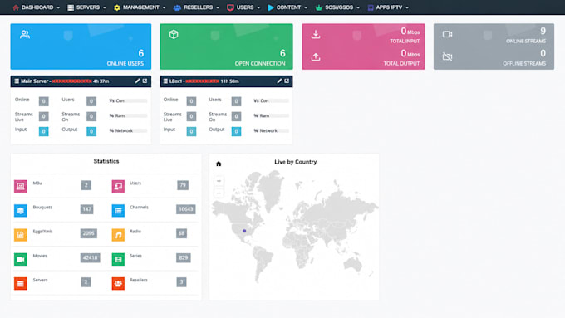Screen dimensions: 565x318
Task: Click the Channels statistics icon
Action: 118,210
